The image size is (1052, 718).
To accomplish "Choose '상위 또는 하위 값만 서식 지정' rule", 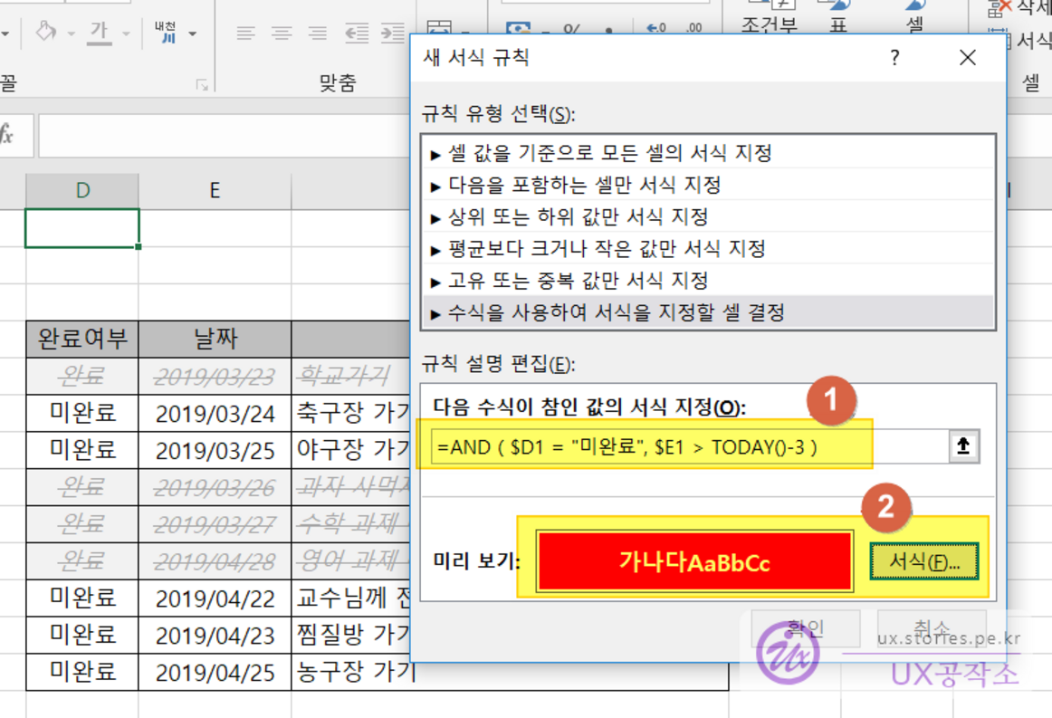I will pos(578,217).
